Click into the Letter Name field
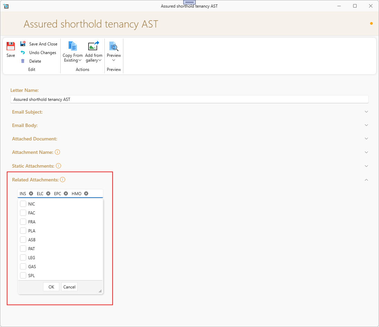The width and height of the screenshot is (379, 327). (x=189, y=99)
